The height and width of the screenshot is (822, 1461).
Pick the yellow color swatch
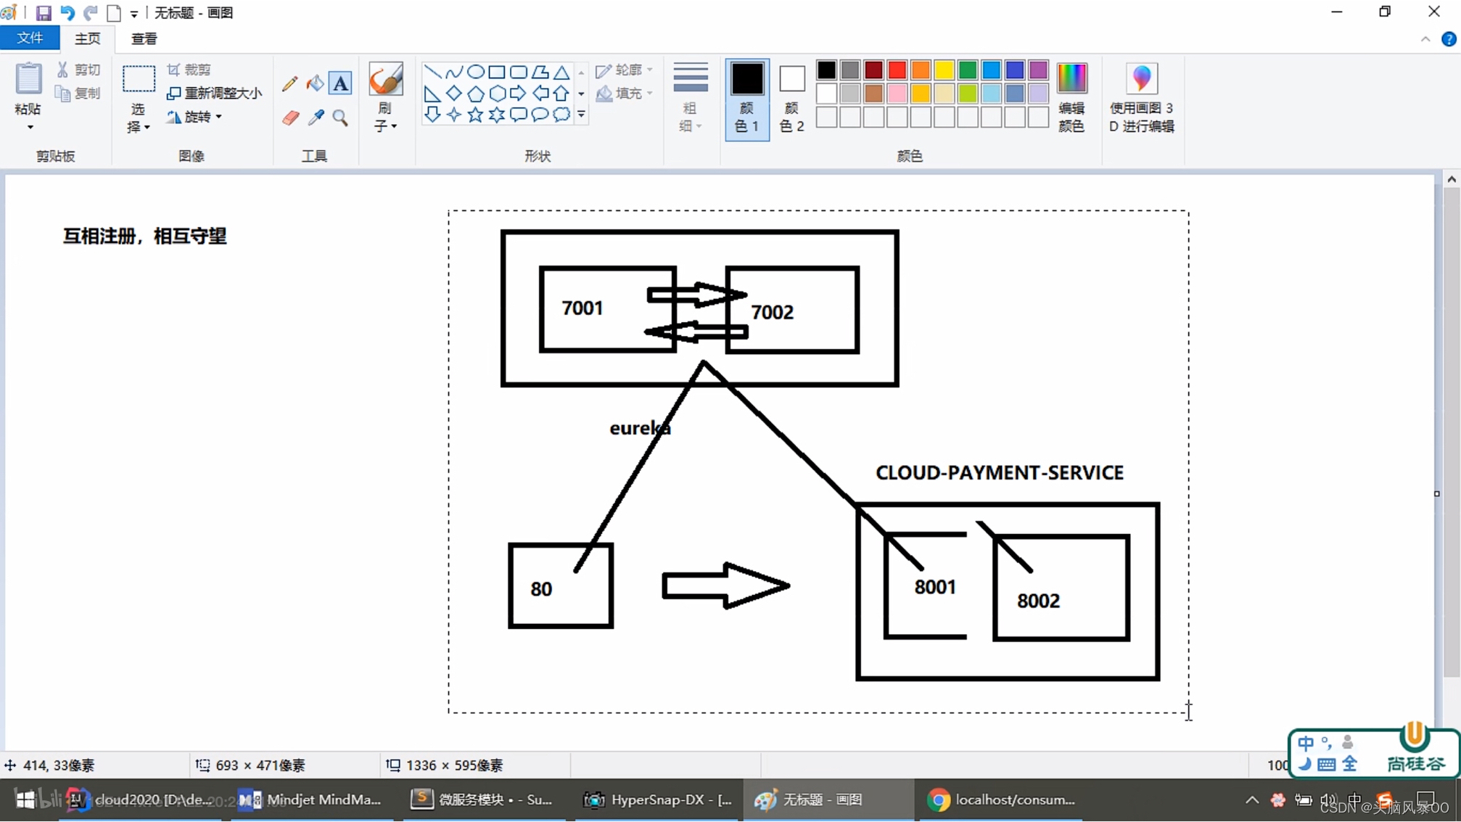(x=944, y=70)
